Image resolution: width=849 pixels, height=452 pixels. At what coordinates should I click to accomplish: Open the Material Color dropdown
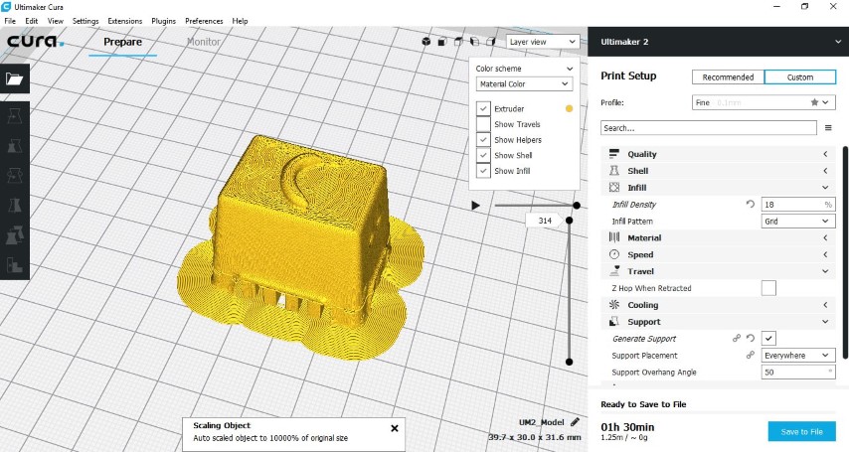tap(524, 83)
